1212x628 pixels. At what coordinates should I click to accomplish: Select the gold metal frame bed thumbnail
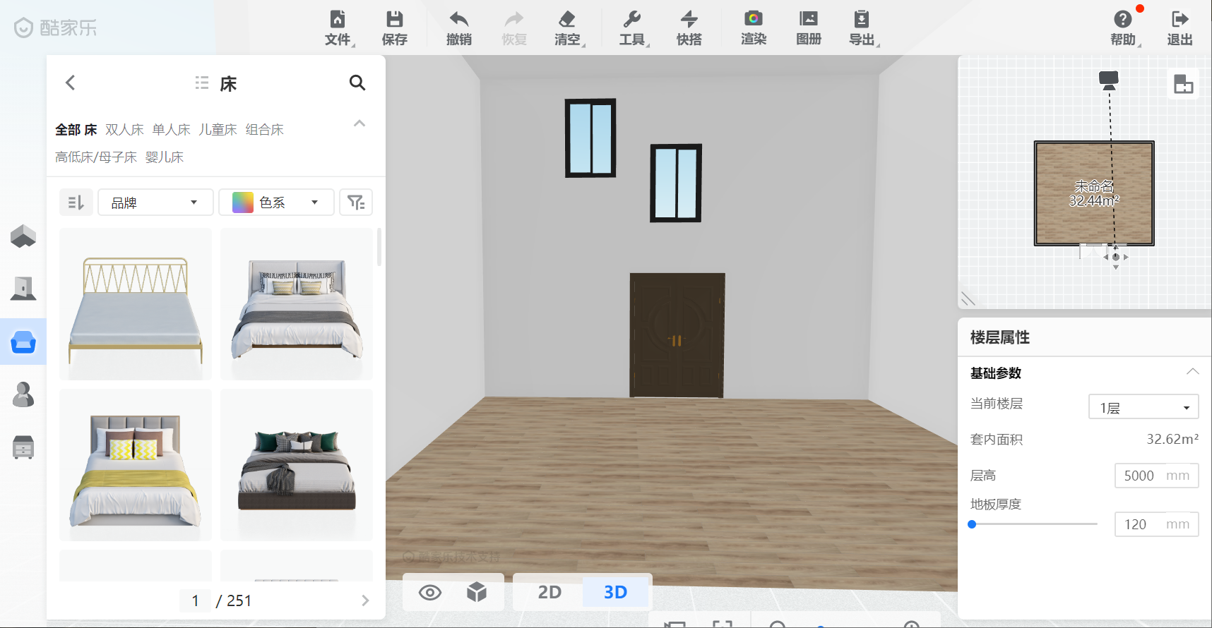pos(136,304)
